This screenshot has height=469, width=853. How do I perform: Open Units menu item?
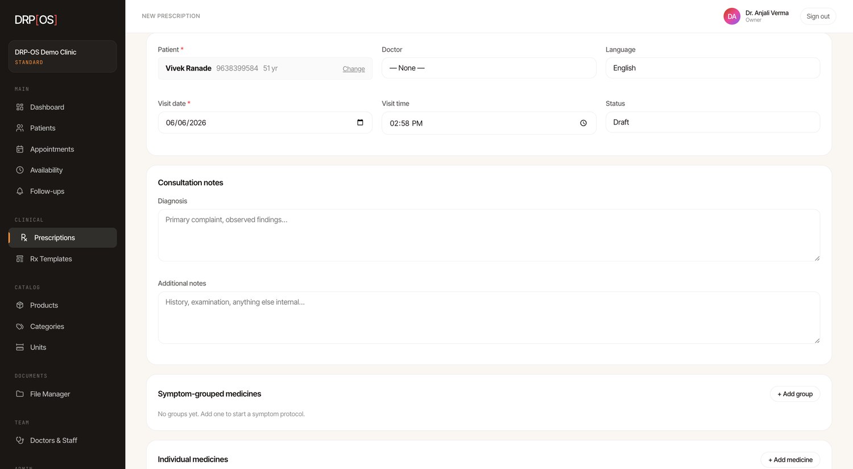[63, 347]
